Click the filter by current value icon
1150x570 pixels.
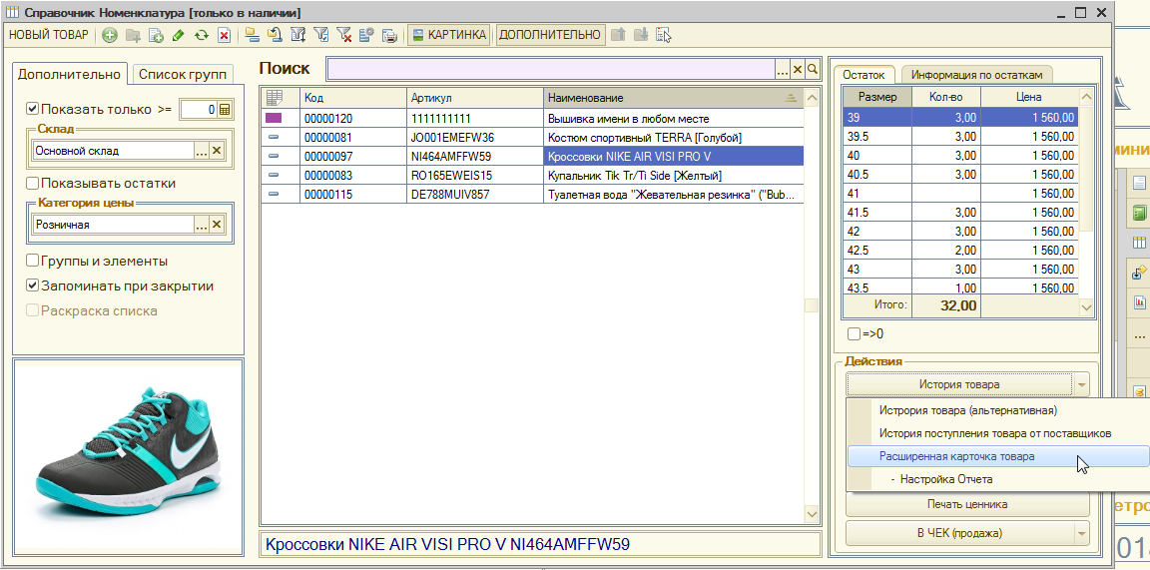pyautogui.click(x=320, y=35)
